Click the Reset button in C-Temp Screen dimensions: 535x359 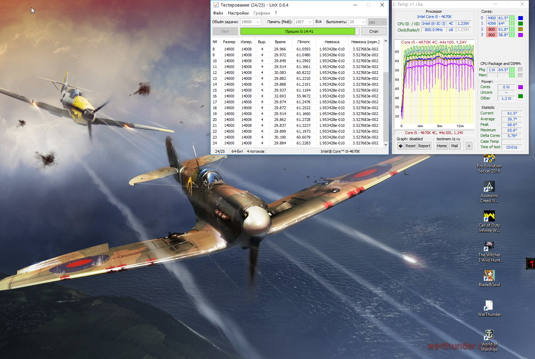411,146
